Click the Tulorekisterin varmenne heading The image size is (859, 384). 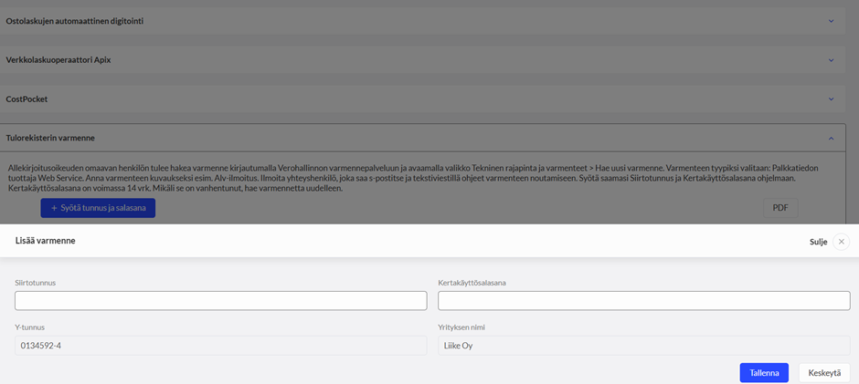[50, 139]
